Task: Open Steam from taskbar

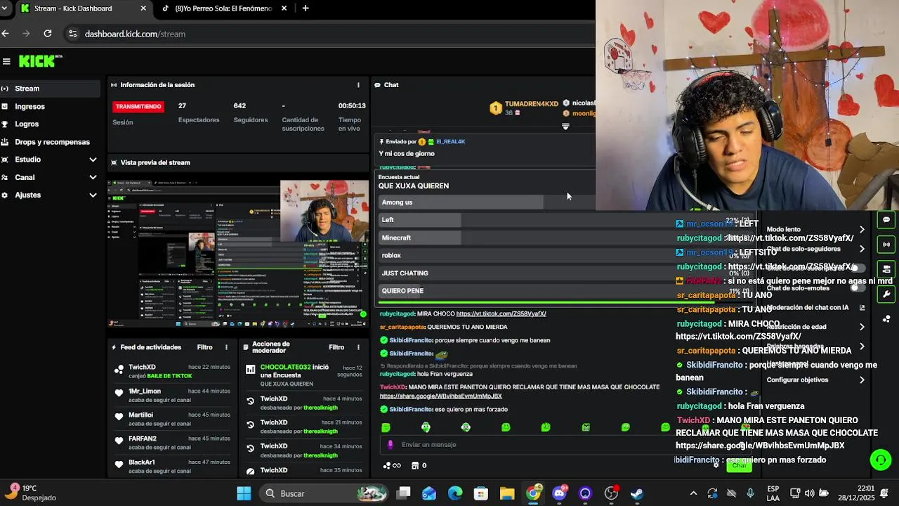Action: [637, 493]
